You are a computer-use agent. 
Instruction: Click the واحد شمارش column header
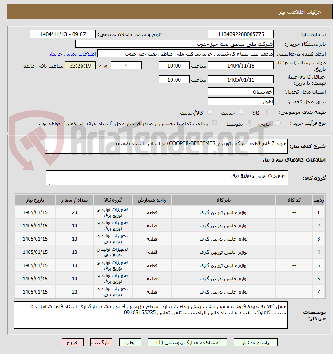pyautogui.click(x=152, y=200)
